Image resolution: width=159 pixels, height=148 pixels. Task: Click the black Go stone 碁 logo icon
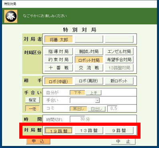click(11, 16)
